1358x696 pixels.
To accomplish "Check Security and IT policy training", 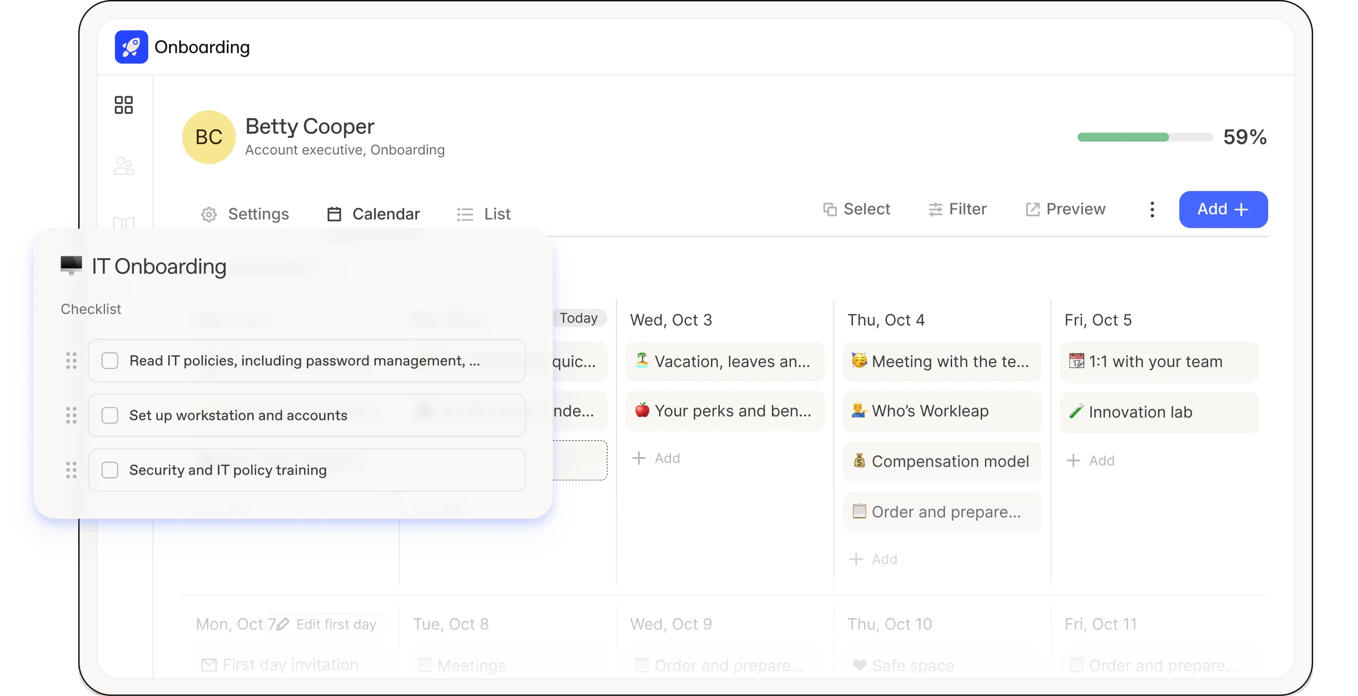I will 110,470.
